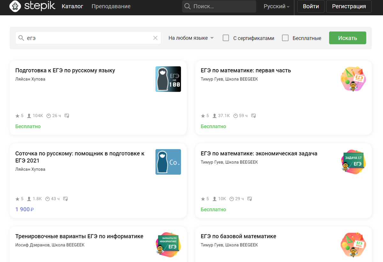383x262 pixels.
Task: Expand the 'Русский' language selector
Action: (x=276, y=6)
